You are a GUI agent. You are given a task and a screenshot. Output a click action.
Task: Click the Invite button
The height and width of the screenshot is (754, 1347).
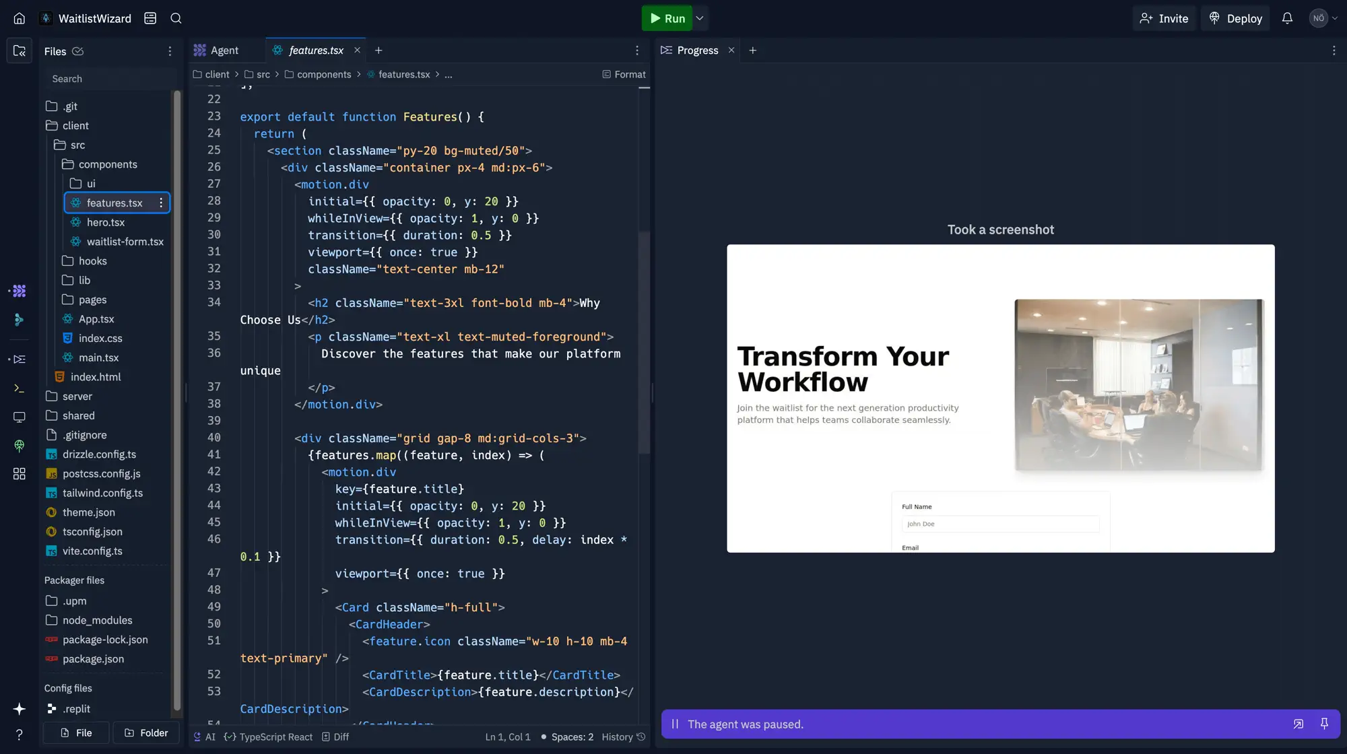[1164, 18]
